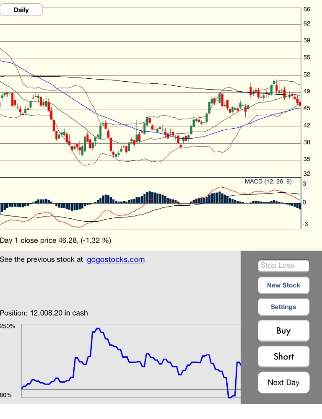The image size is (322, 419).
Task: Click the 52 price axis label
Action: [307, 75]
